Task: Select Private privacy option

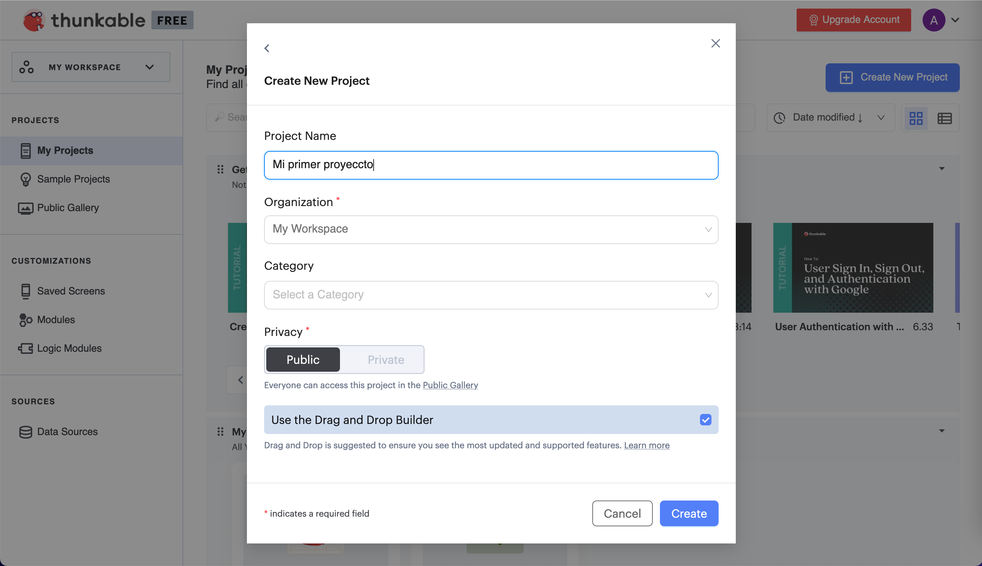Action: pyautogui.click(x=386, y=360)
